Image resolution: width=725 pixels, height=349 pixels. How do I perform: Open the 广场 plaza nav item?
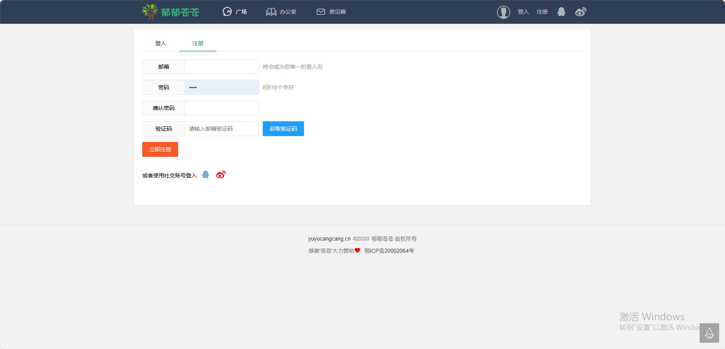(235, 12)
